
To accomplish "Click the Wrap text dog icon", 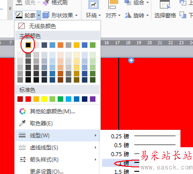I will pos(94,4).
